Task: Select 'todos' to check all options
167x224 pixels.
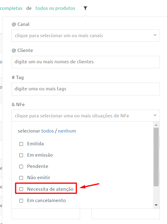Action: 48,131
